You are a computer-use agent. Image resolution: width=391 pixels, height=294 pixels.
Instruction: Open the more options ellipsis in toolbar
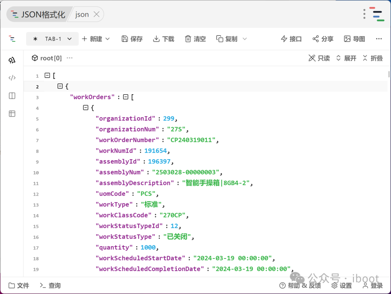coord(379,39)
